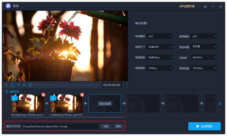
Task: Stop the video playback
Action: (x=13, y=85)
